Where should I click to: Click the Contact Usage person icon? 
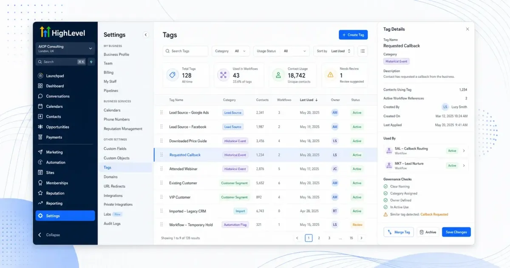pyautogui.click(x=278, y=75)
